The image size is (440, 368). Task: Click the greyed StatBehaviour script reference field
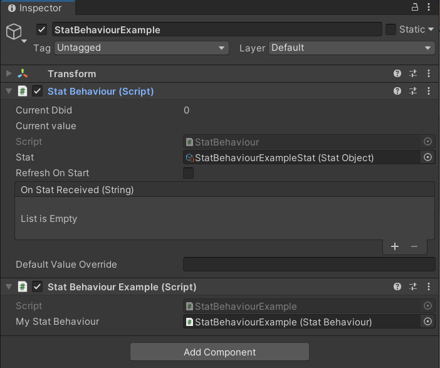pyautogui.click(x=303, y=142)
